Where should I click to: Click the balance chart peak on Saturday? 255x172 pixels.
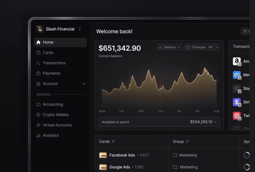pos(205,68)
